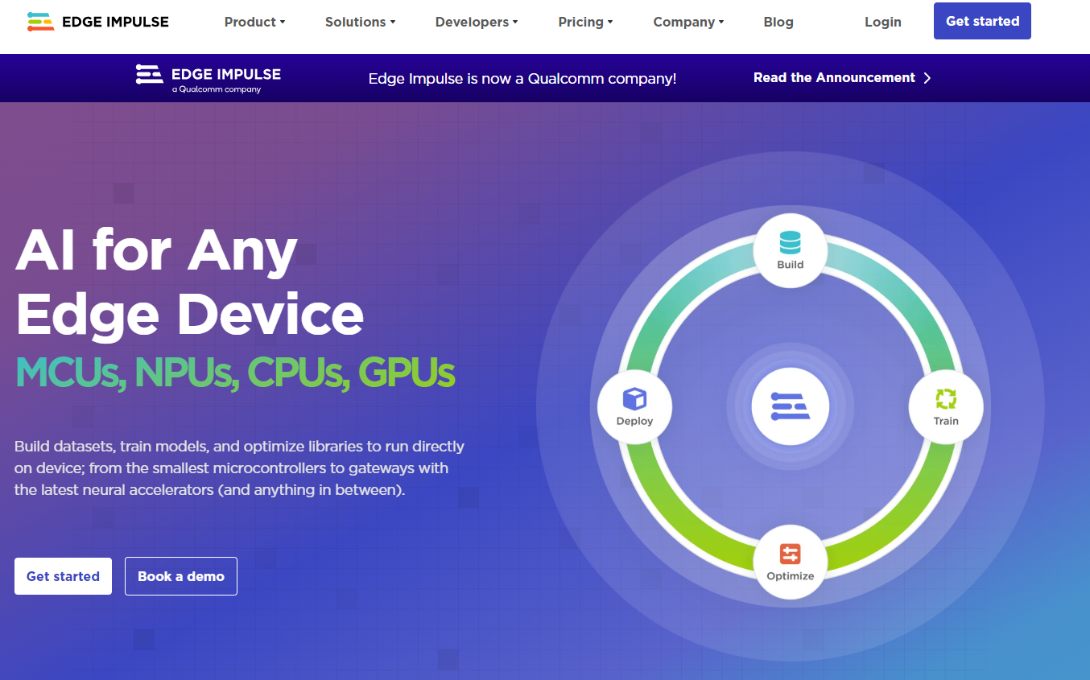Screen dimensions: 1090x680
Task: Click the 'AI for Any Edge Device' heading
Action: (189, 282)
